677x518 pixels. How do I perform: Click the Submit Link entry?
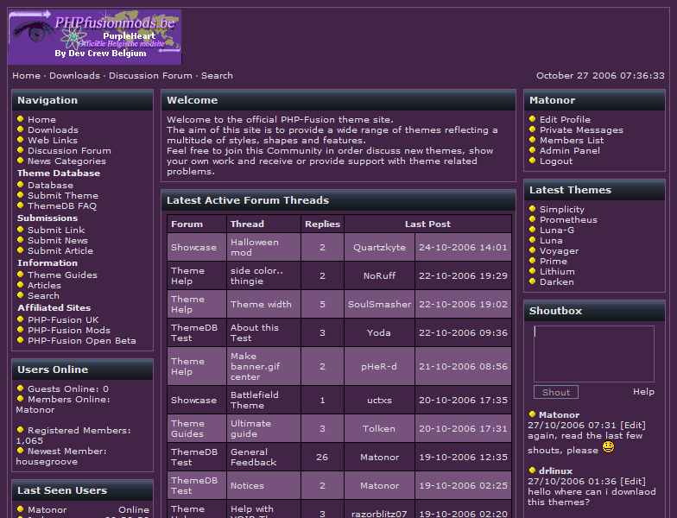tap(56, 230)
